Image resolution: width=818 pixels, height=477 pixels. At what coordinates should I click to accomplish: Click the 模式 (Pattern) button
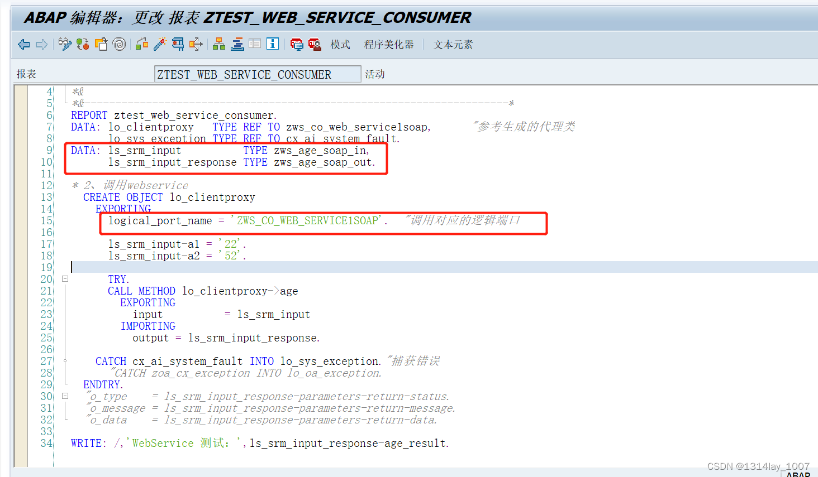click(x=340, y=44)
